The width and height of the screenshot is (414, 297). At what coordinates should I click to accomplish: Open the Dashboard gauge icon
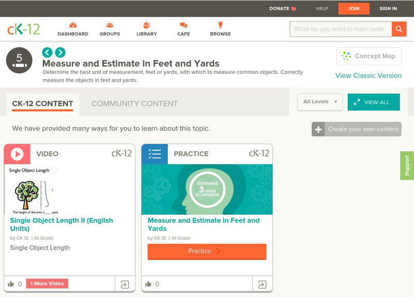tap(73, 25)
